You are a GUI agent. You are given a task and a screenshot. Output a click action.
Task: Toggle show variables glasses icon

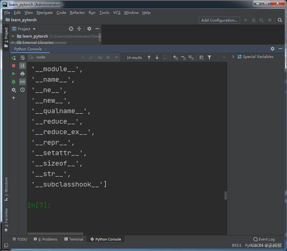point(22,82)
